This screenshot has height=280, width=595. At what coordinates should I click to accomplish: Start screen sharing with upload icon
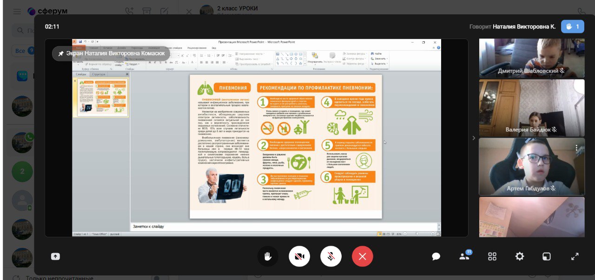point(55,256)
